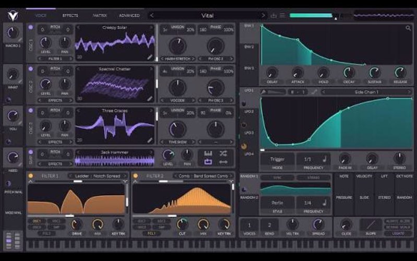Click the LFO 1 modulation source icon
The height and width of the screenshot is (261, 417).
click(x=244, y=103)
